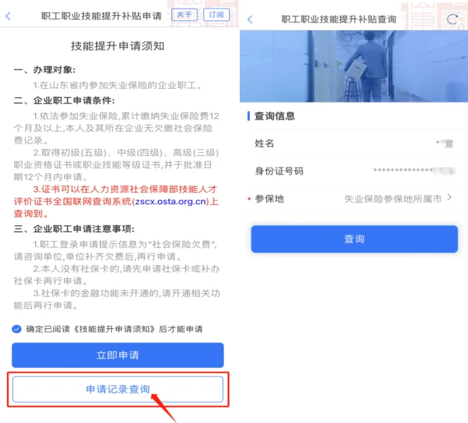
Task: Tap the 订阅 subscribe button
Action: click(x=216, y=15)
